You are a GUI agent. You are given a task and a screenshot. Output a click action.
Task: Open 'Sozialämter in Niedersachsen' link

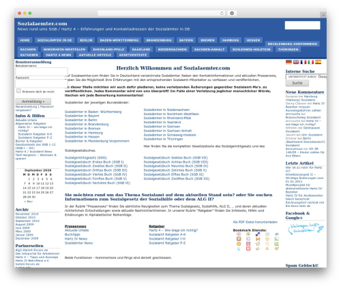(x=166, y=110)
